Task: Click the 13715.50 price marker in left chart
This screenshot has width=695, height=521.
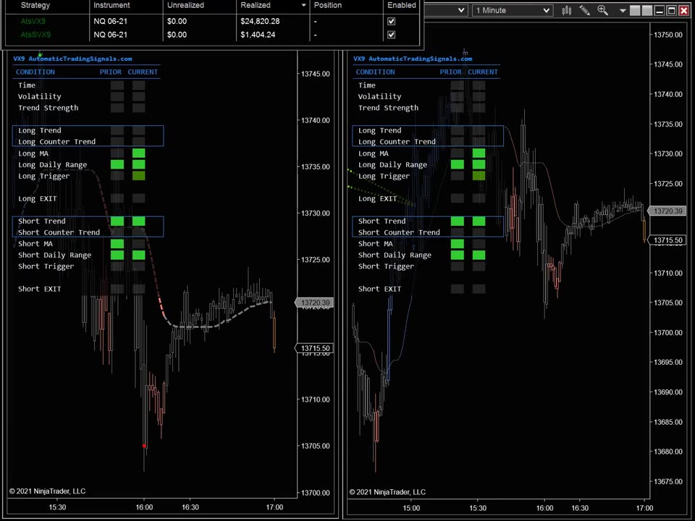Action: 314,348
